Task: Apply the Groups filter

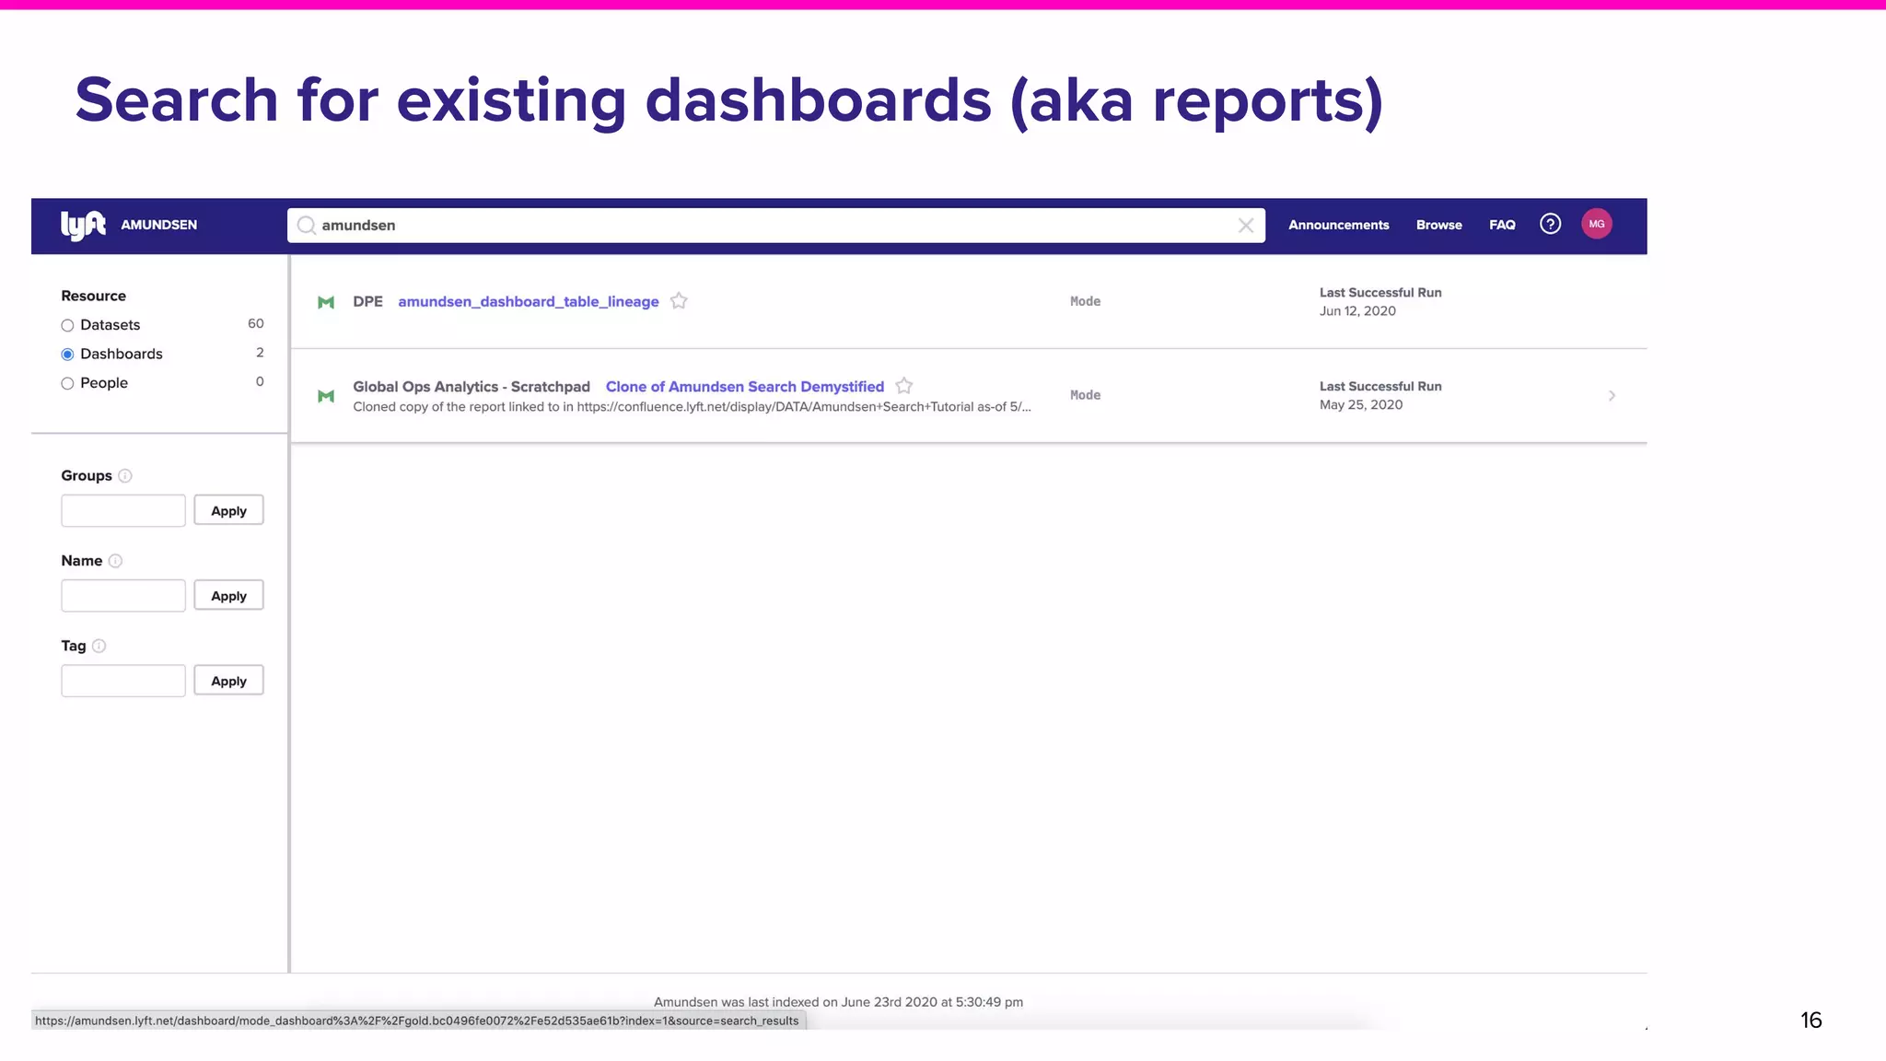Action: click(x=228, y=510)
